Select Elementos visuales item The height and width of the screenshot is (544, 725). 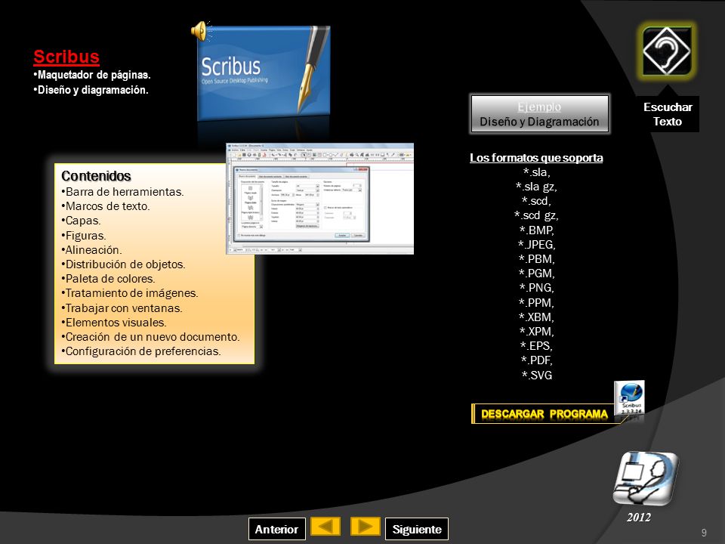(114, 323)
